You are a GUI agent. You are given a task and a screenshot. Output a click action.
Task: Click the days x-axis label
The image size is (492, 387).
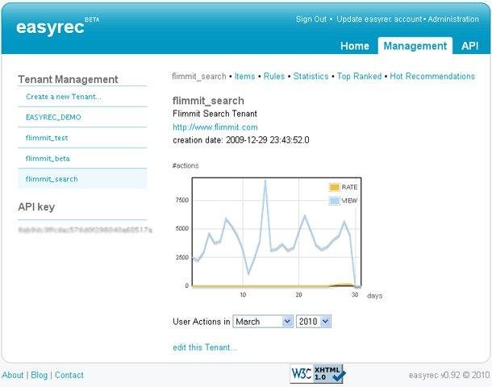[x=374, y=296]
